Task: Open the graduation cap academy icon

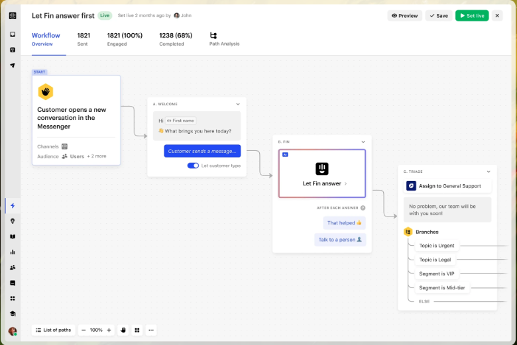Action: (12, 314)
